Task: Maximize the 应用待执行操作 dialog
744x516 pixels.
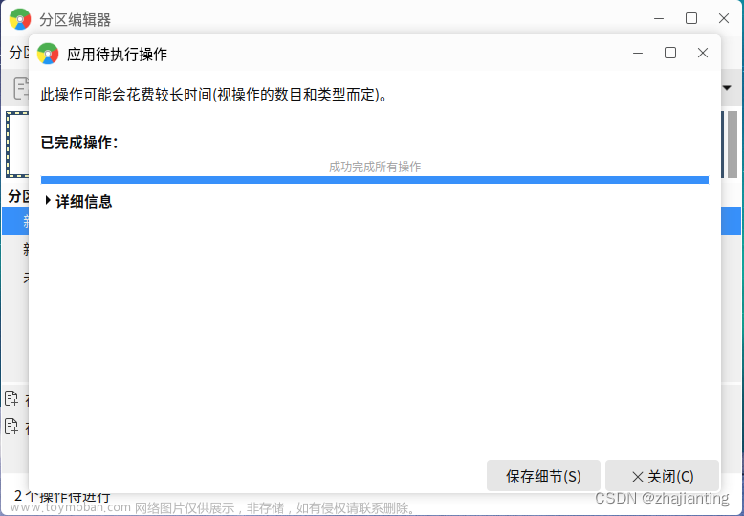Action: tap(670, 53)
